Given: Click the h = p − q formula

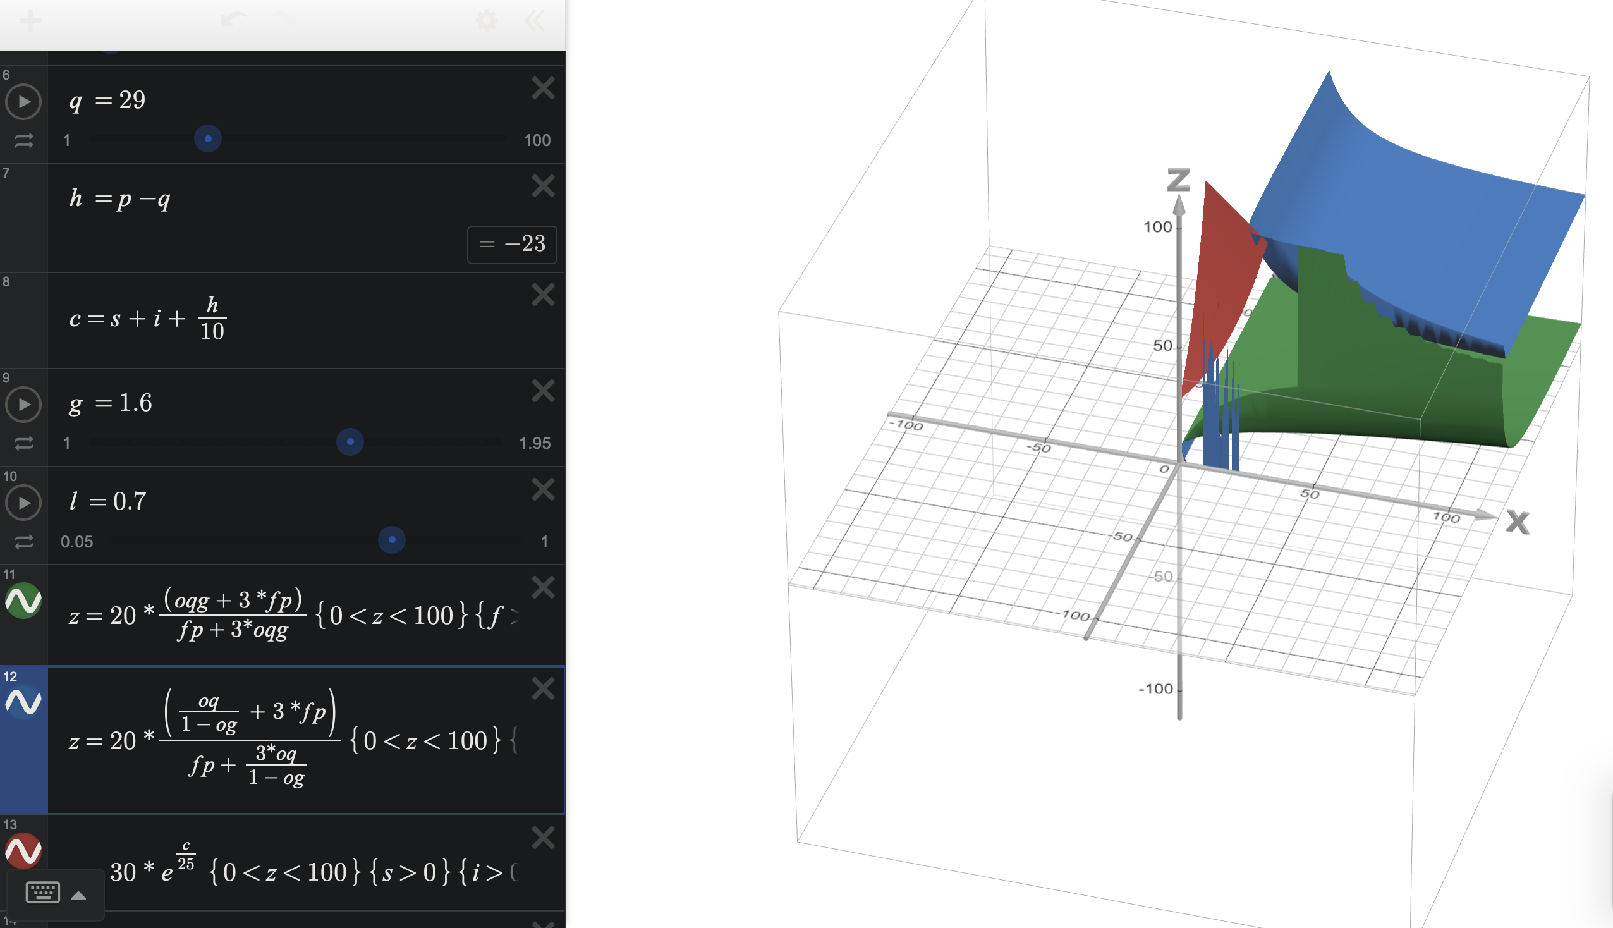Looking at the screenshot, I should point(119,199).
